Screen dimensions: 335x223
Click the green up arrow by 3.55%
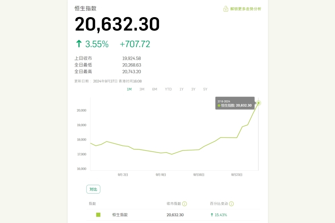[79, 44]
